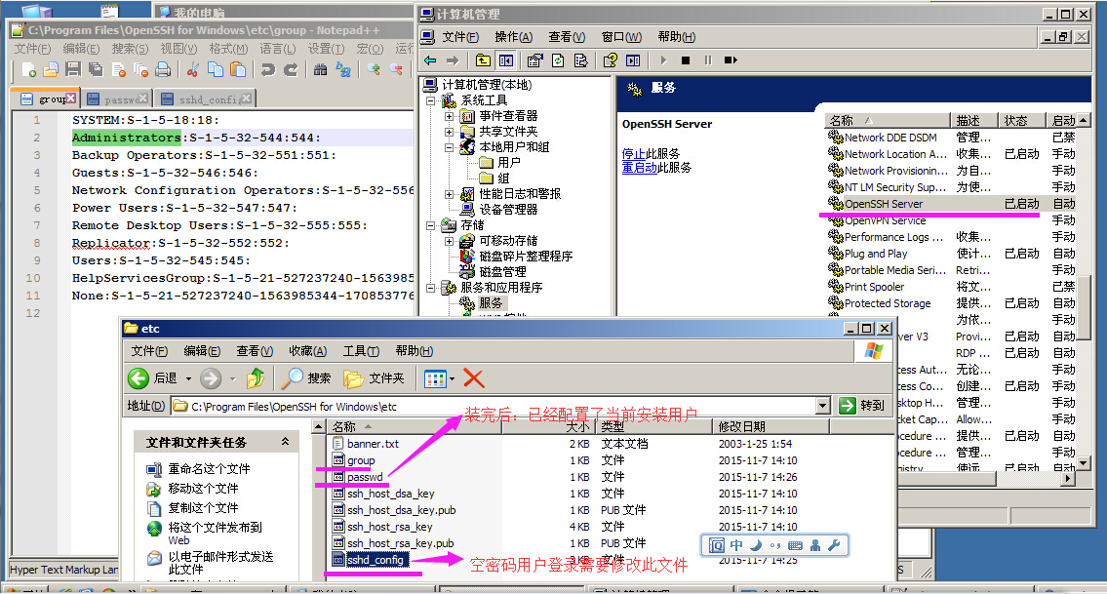
Task: Click Notepad++ open file icon
Action: (50, 69)
